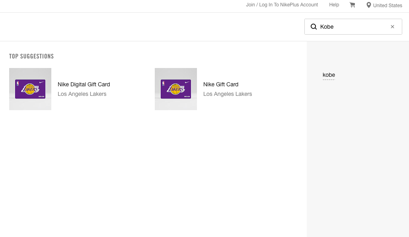The image size is (409, 237).
Task: Click the Top Suggestions heading
Action: (x=31, y=56)
